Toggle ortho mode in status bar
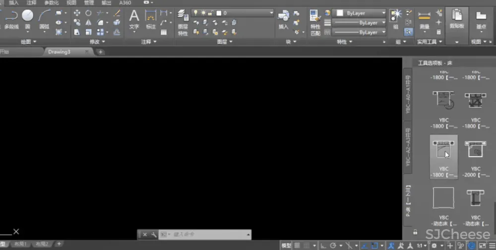This screenshot has height=250, width=496. pyautogui.click(x=323, y=246)
